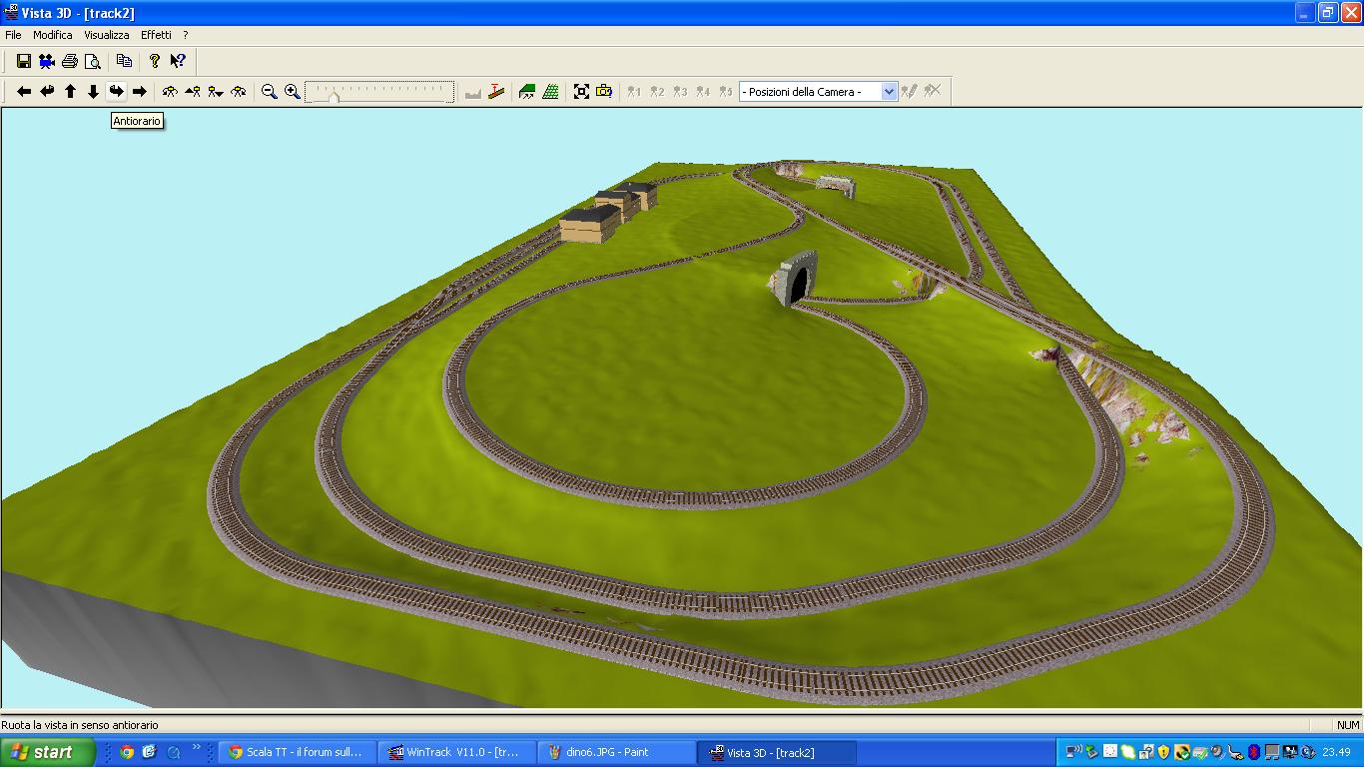Fit the whole layout in view
Viewport: 1364px width, 767px height.
pos(581,92)
